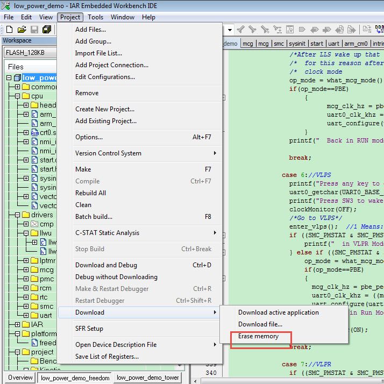Collapse the low_power project root node
The width and height of the screenshot is (384, 384).
[x=9, y=78]
